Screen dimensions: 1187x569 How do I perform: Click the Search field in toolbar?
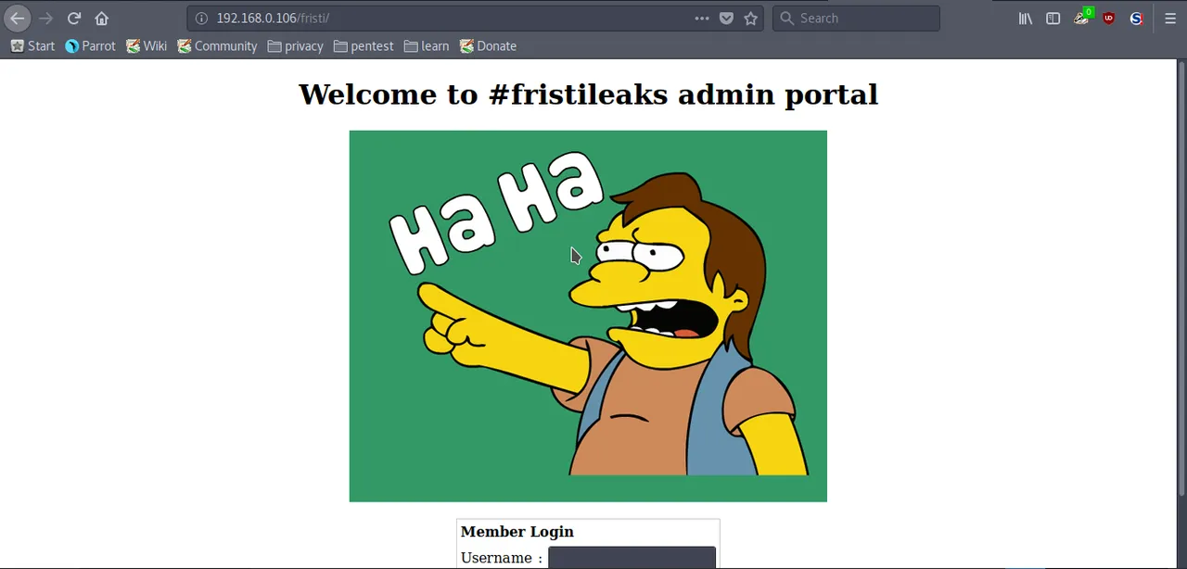coord(856,18)
